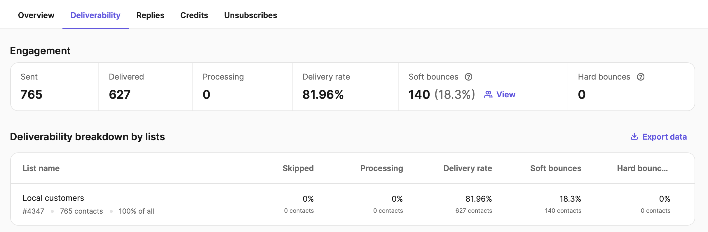Switch to the Overview tab
708x232 pixels.
(x=36, y=15)
